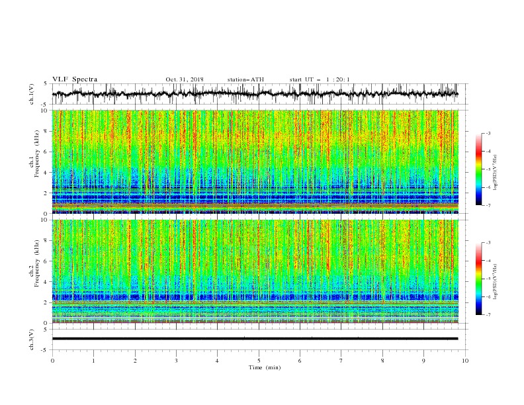Click the ch.2 spectrogram color scale bar
Viewport: 524px width, 405px height.
[x=478, y=279]
